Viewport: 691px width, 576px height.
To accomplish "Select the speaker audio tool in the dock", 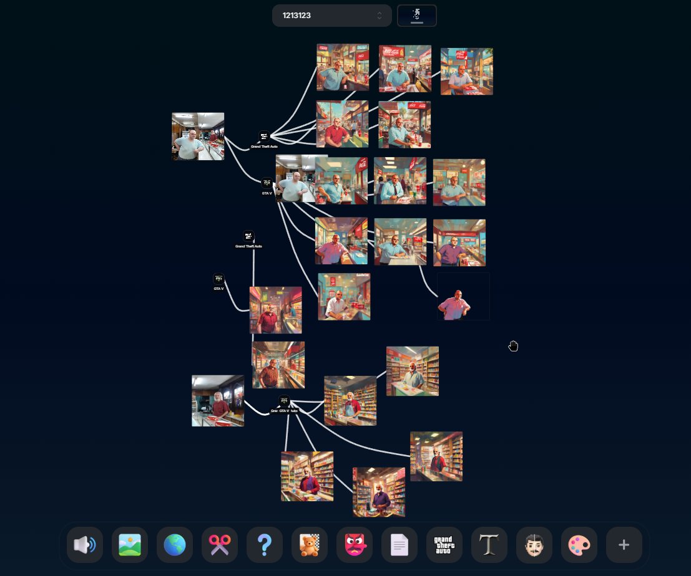I will [85, 545].
